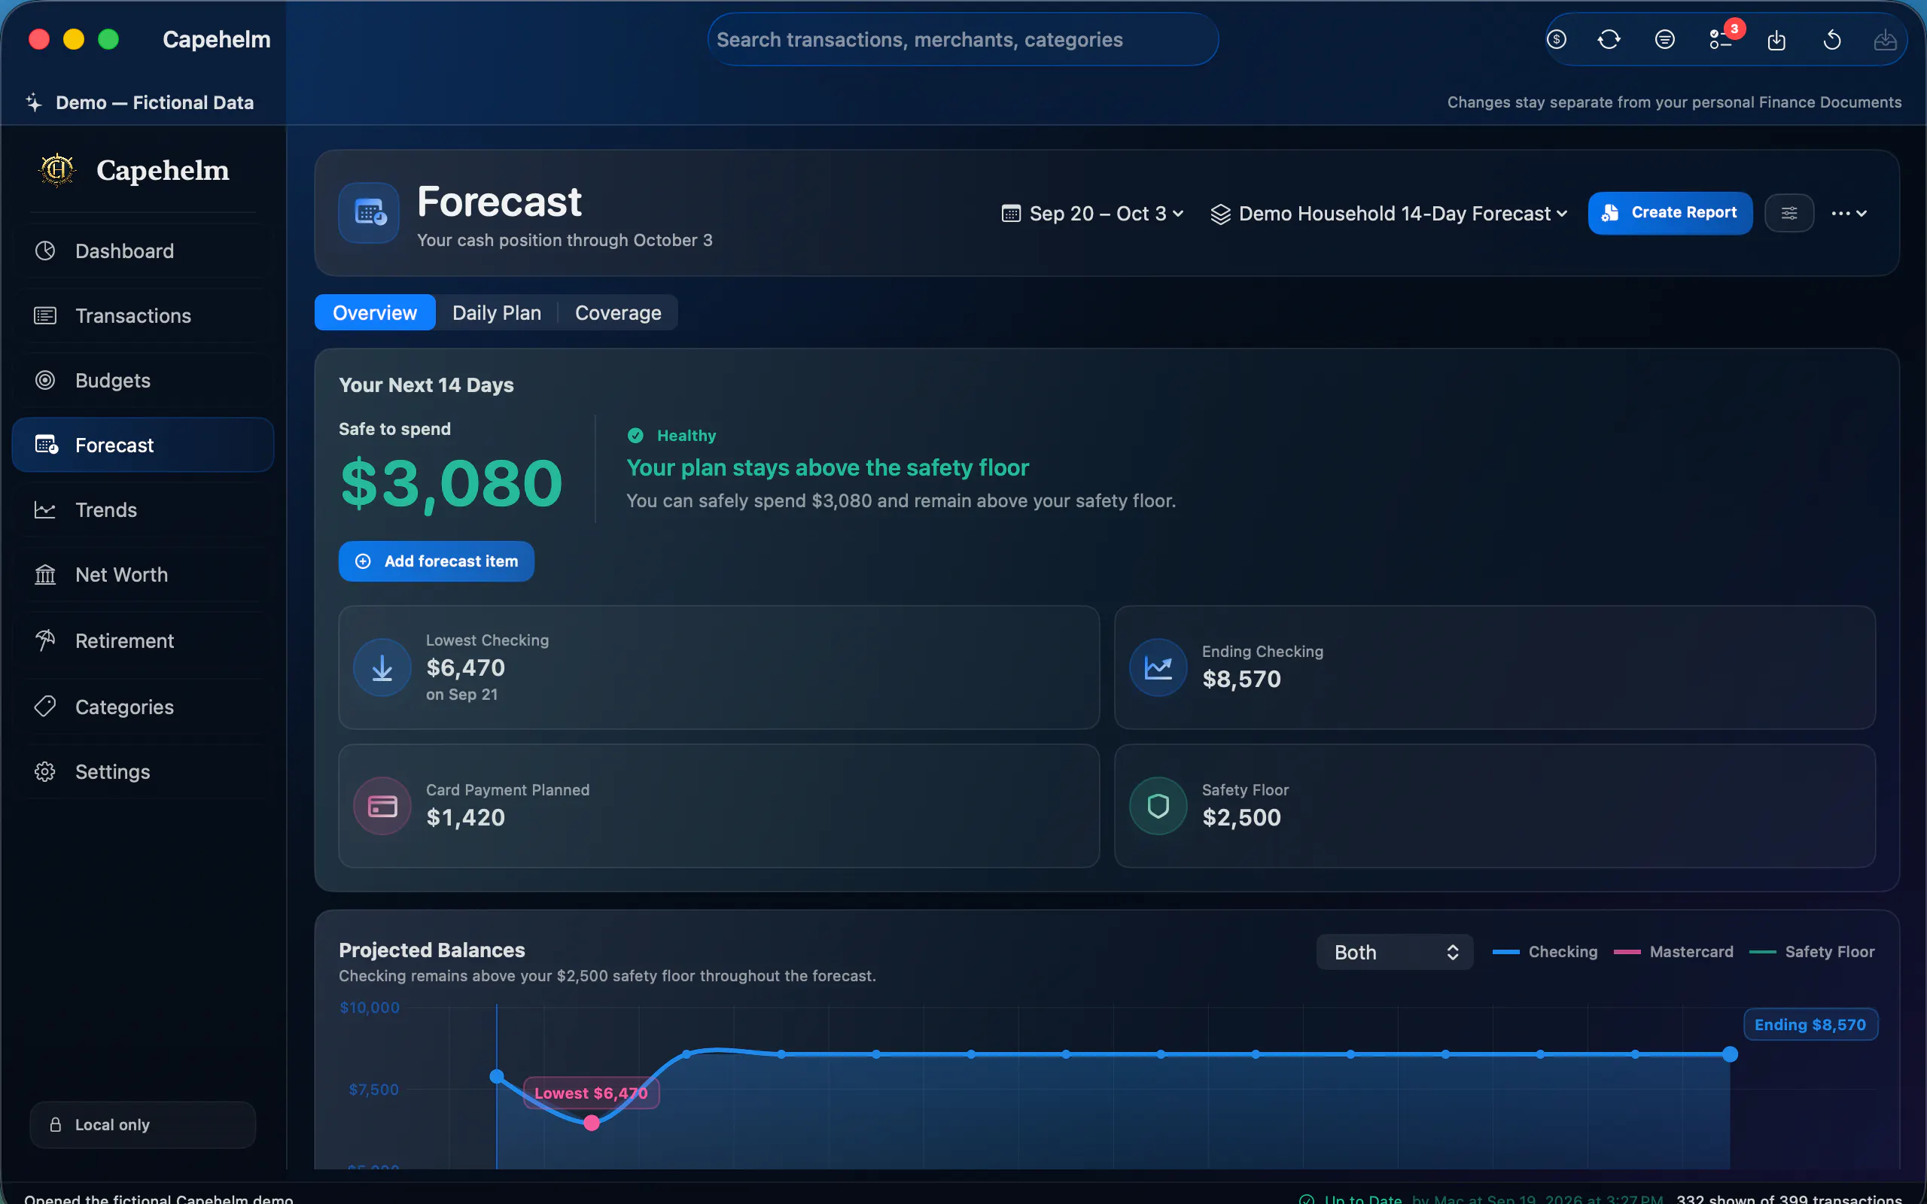Viewport: 1927px width, 1204px height.
Task: Click the undo revert arrow icon
Action: coord(1831,40)
